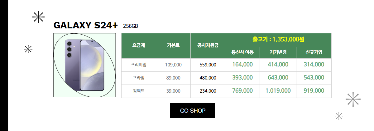Screen dimensions: 374x131
Task: Click the 256GB storage label
Action: [131, 26]
